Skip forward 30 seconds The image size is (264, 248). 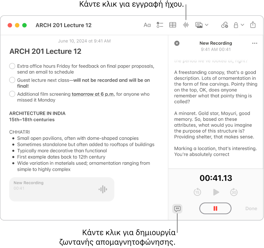click(x=234, y=192)
